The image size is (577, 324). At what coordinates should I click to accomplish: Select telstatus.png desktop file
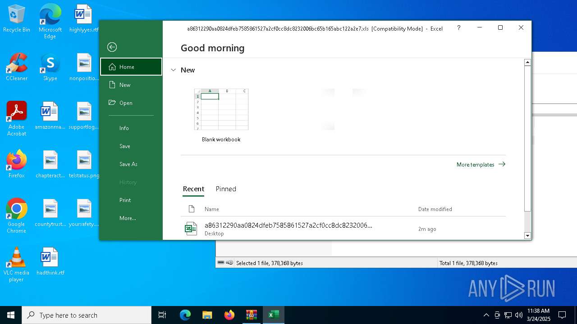84,164
